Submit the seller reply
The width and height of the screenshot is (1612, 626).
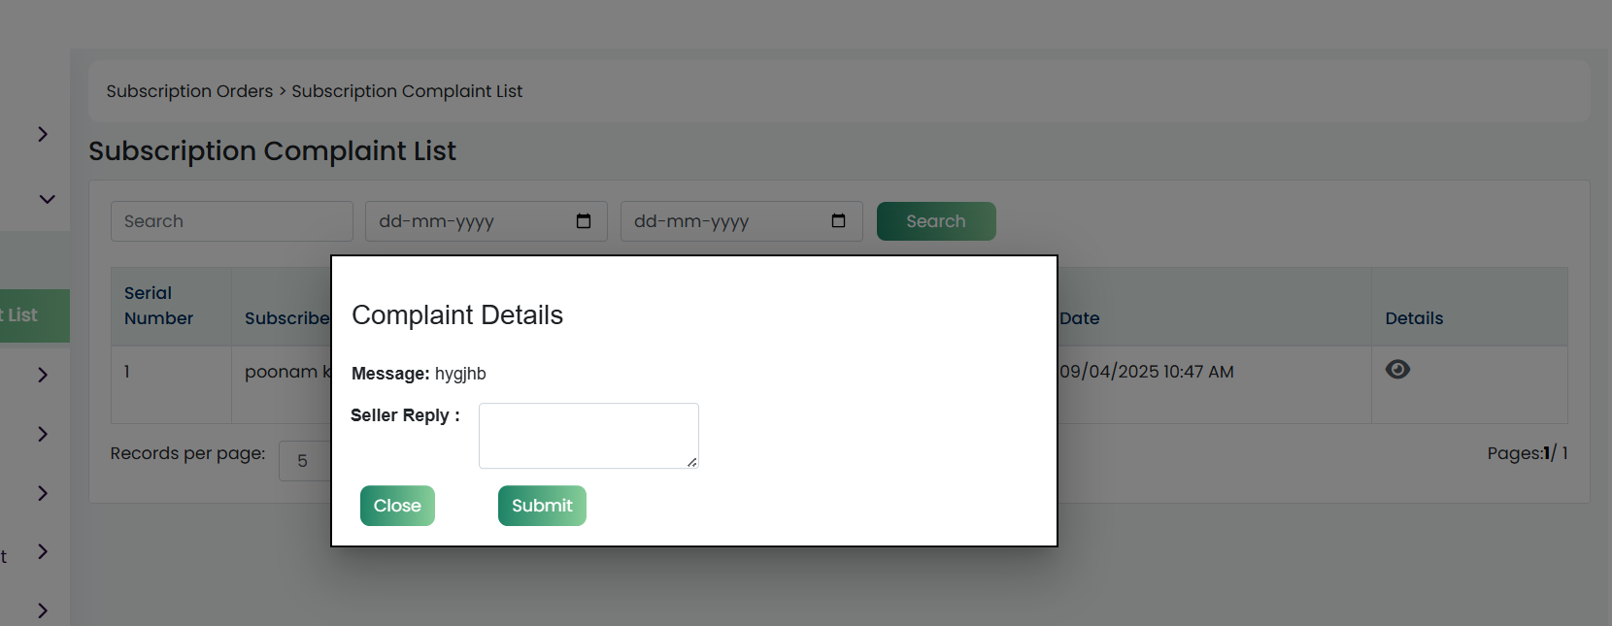pos(542,506)
